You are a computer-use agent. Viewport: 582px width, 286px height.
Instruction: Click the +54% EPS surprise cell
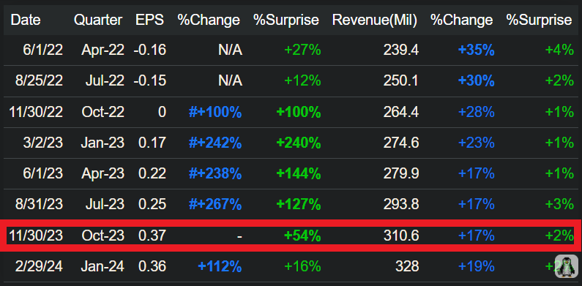tap(302, 236)
